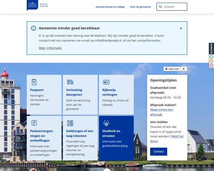Click the Openingstijden heading
This screenshot has height=171, width=214.
coord(163,80)
